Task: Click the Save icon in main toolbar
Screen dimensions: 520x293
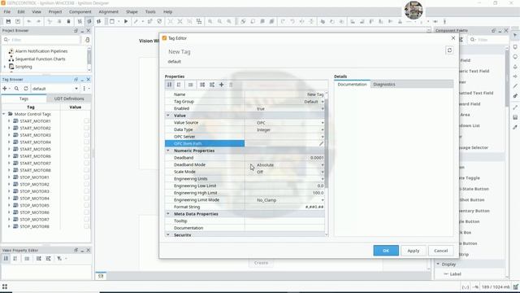Action: coord(8,22)
